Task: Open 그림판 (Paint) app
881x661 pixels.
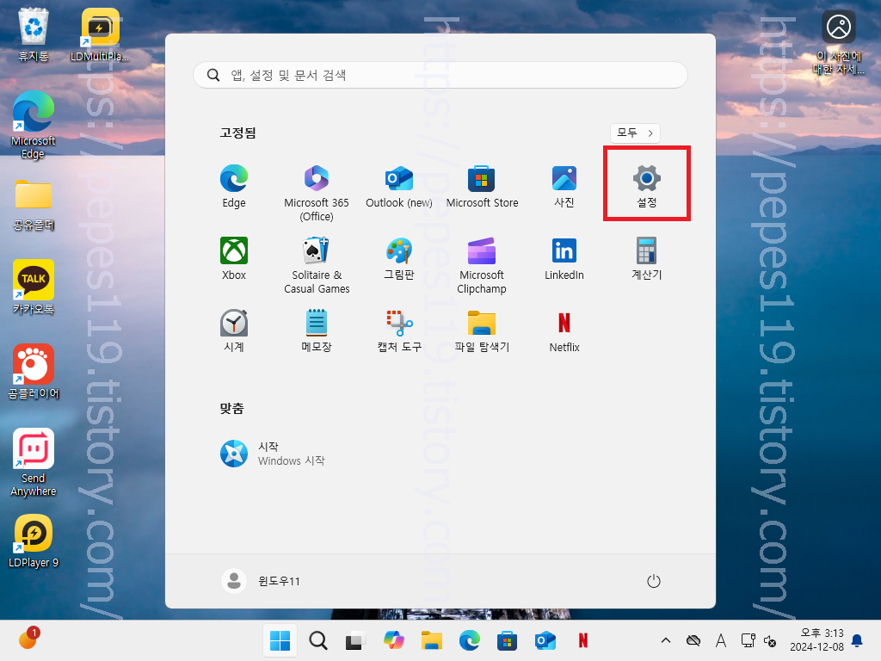Action: tap(399, 258)
